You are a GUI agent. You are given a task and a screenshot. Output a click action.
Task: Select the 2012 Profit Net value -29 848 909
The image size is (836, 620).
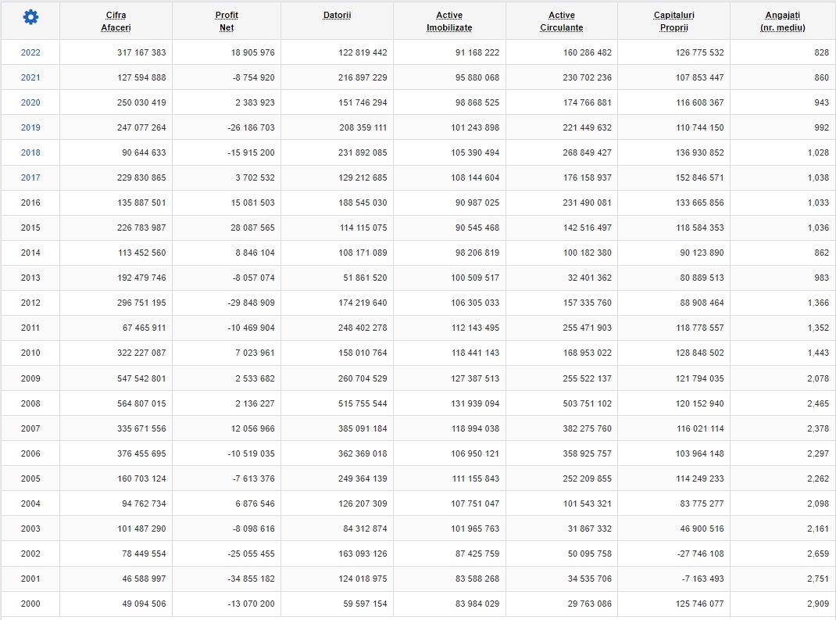[x=252, y=303]
